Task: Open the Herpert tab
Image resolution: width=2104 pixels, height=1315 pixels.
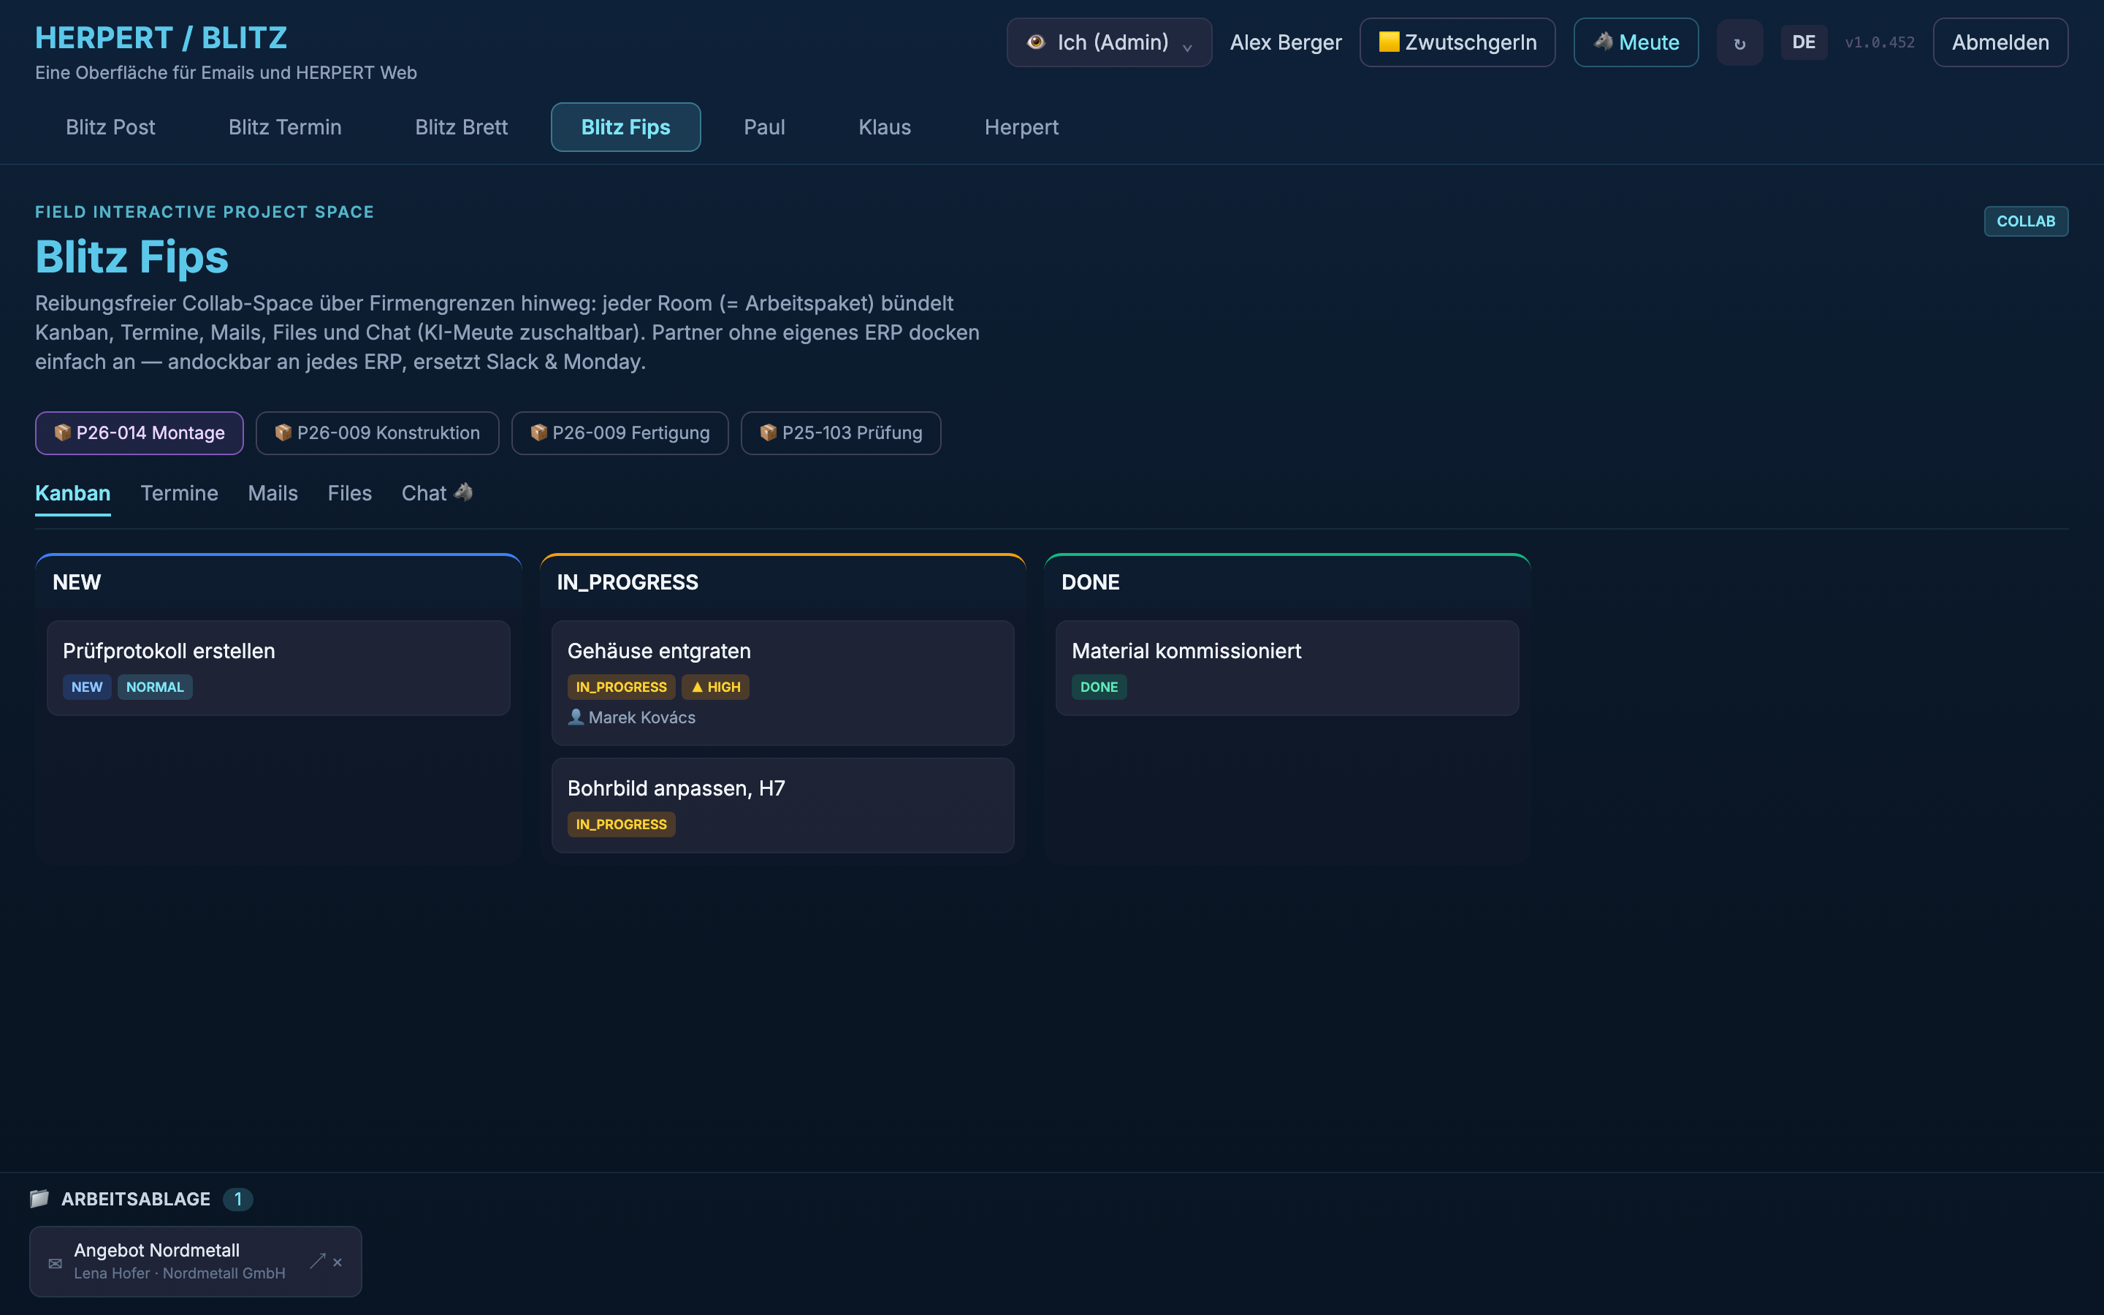Action: 1021,127
